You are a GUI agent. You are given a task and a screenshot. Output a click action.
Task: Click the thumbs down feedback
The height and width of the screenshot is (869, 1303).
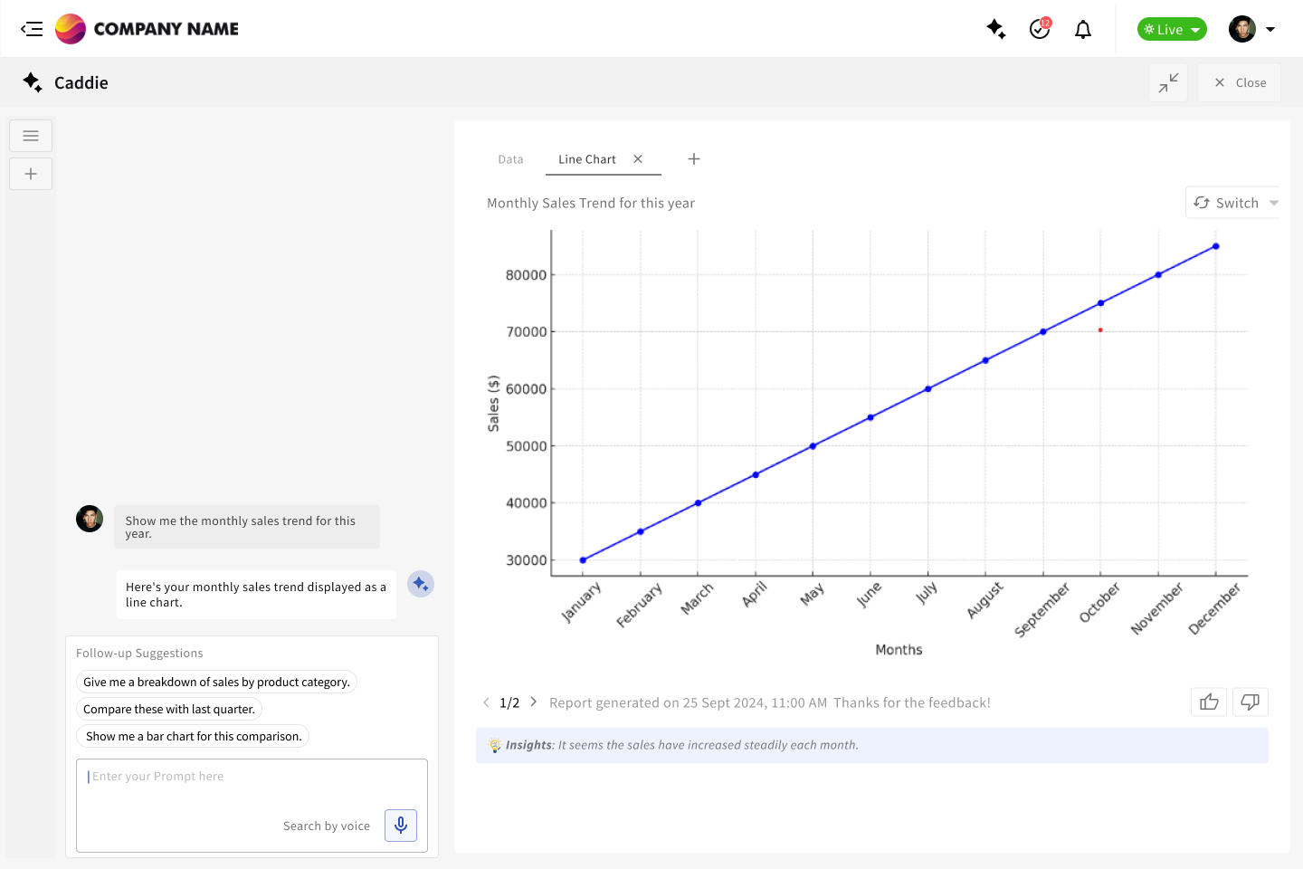coord(1250,702)
